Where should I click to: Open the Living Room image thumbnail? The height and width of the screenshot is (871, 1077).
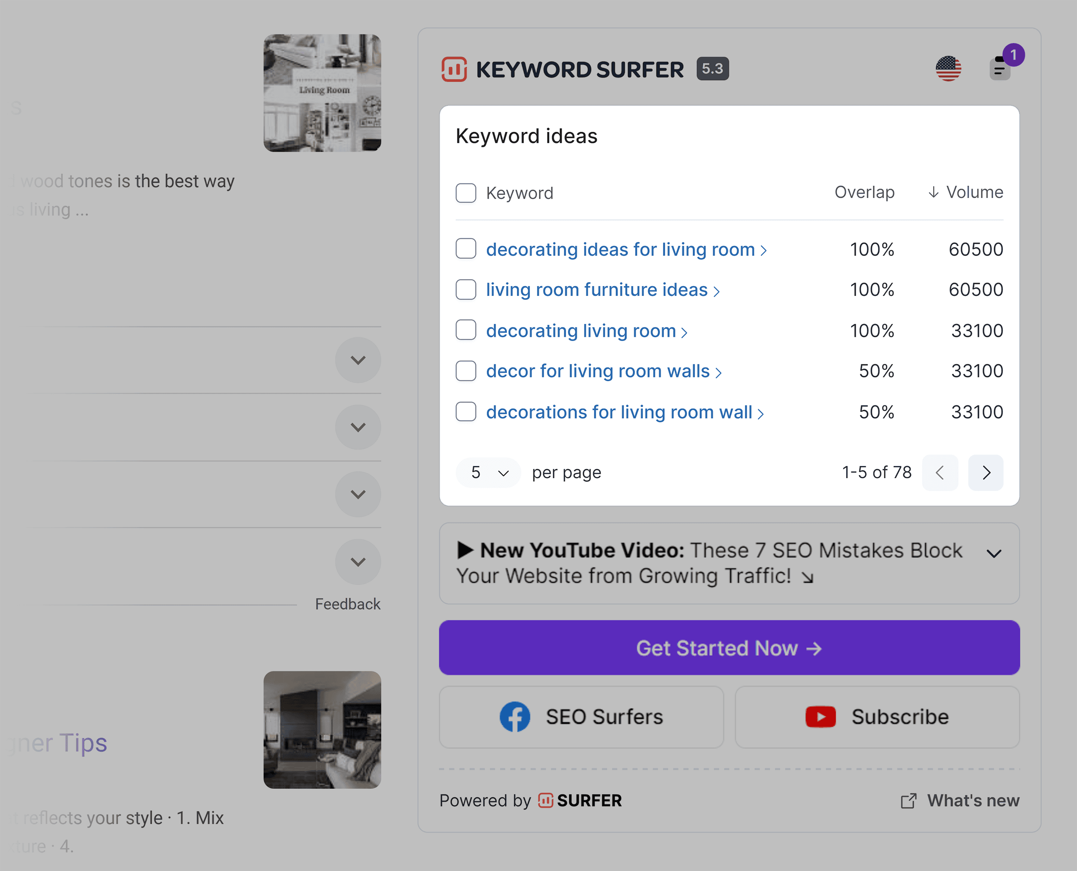coord(323,92)
